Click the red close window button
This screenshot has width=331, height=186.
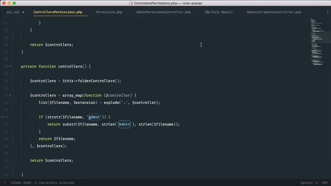[4, 3]
